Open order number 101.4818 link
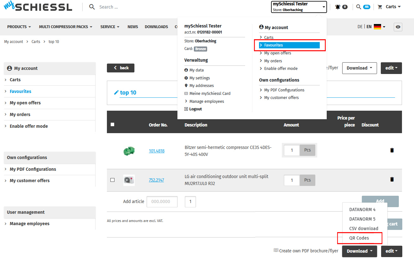Image resolution: width=414 pixels, height=259 pixels. point(157,151)
